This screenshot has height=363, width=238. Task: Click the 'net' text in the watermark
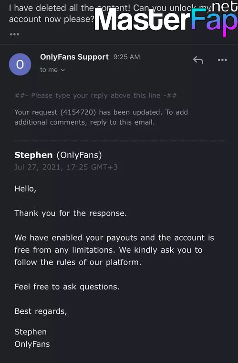click(x=225, y=6)
